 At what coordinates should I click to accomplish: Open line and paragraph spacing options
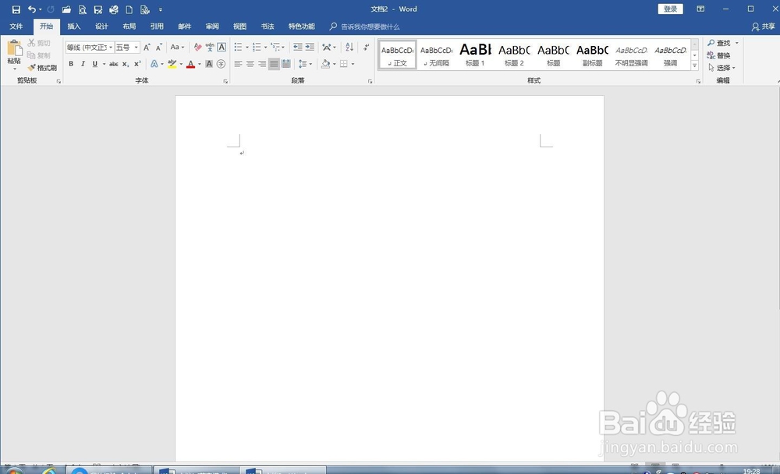(305, 64)
